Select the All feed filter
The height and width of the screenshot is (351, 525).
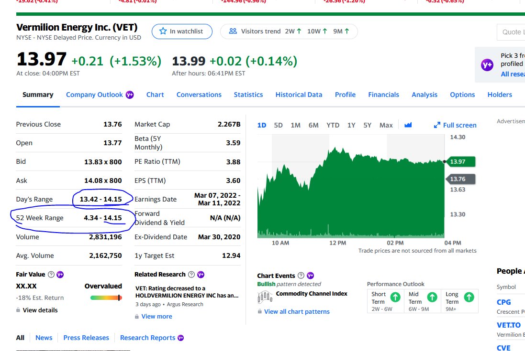[20, 338]
